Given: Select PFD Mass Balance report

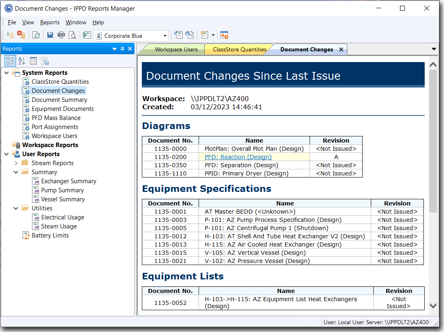Looking at the screenshot, I should click(56, 118).
